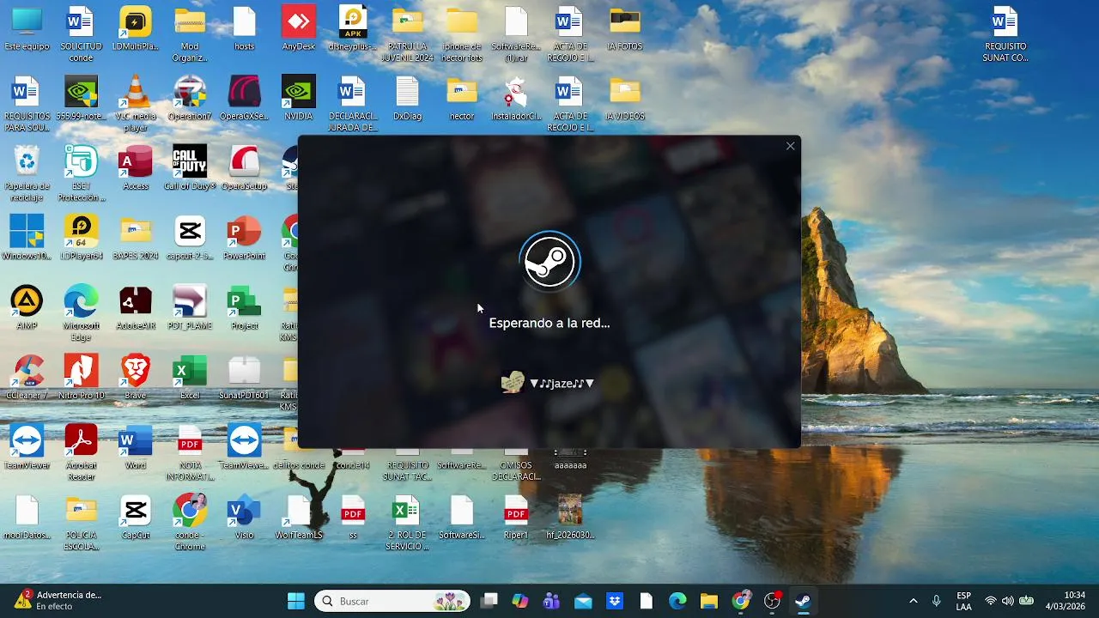Open File Explorer from the taskbar
This screenshot has width=1099, height=618.
pos(709,601)
